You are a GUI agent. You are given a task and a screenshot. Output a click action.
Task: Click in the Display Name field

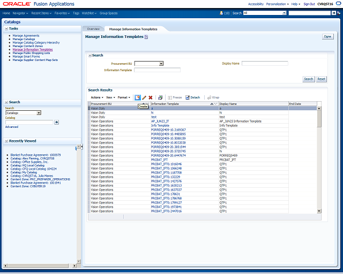coord(265,63)
